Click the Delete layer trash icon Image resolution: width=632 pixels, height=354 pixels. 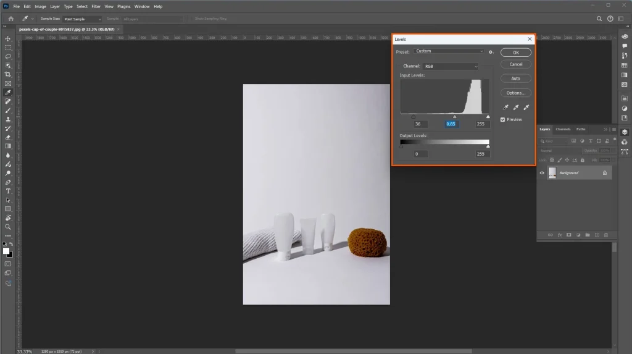(606, 235)
